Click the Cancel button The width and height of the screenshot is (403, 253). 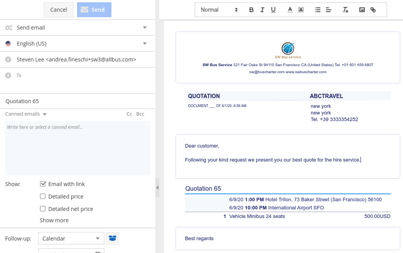pyautogui.click(x=59, y=10)
